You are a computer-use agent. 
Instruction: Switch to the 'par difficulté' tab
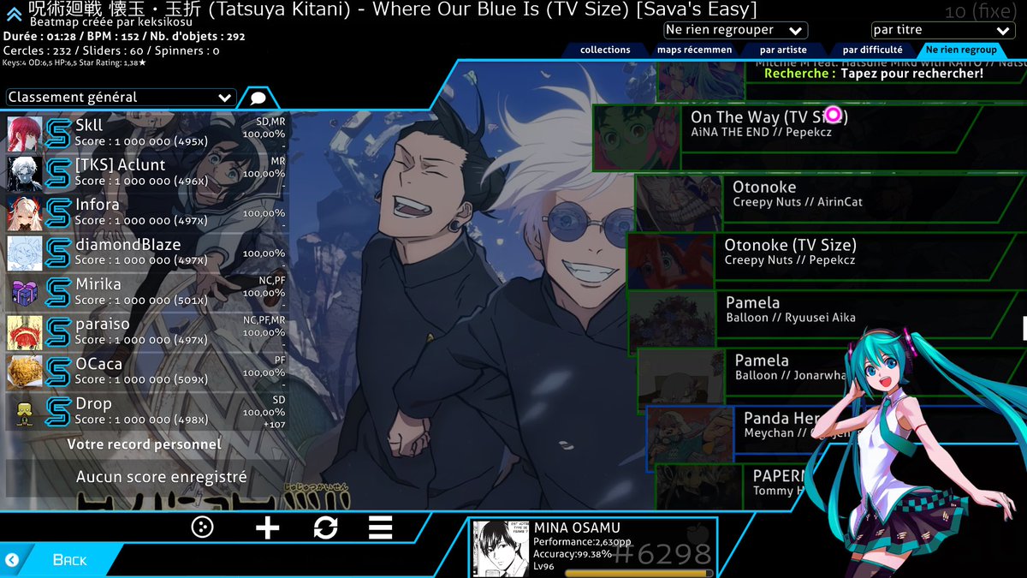[872, 50]
